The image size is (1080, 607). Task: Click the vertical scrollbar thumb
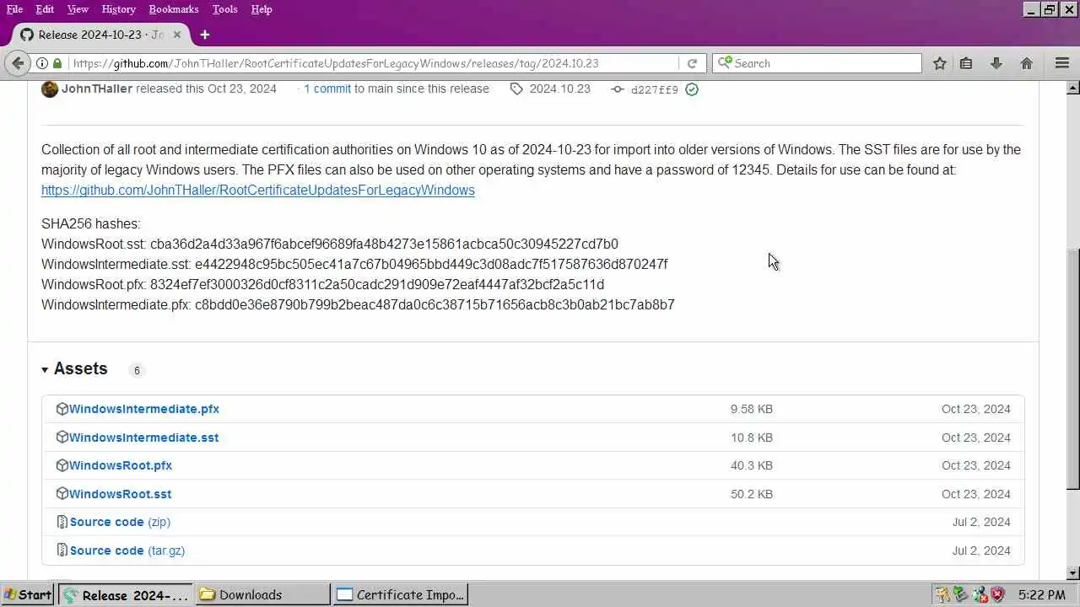pyautogui.click(x=1073, y=368)
